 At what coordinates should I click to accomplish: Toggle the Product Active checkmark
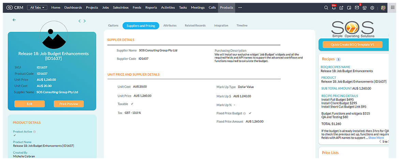point(15,135)
